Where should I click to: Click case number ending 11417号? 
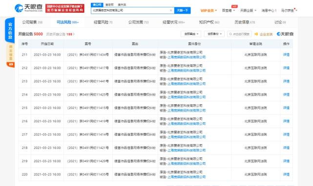point(88,68)
